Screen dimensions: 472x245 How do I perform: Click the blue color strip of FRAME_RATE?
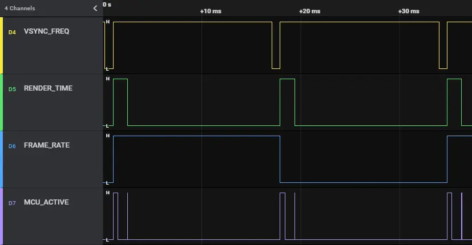click(2, 160)
